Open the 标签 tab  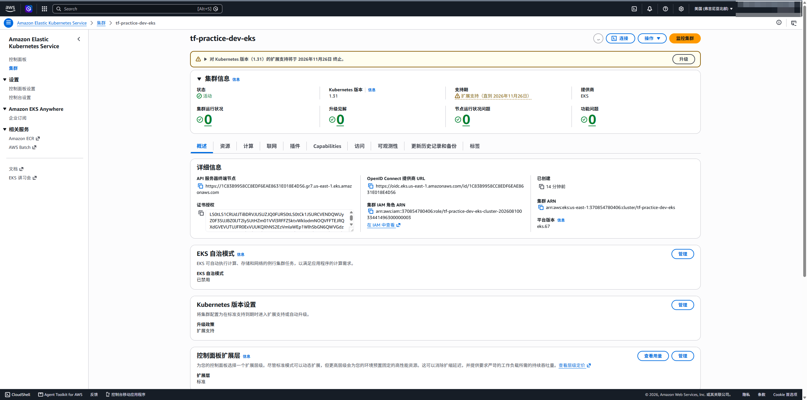pyautogui.click(x=475, y=146)
